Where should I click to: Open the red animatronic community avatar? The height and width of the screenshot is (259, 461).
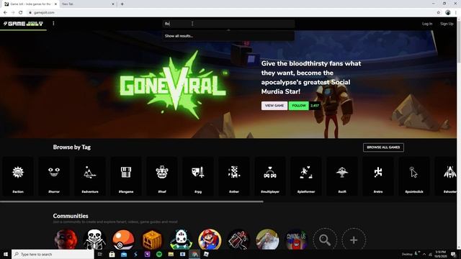coord(66,240)
